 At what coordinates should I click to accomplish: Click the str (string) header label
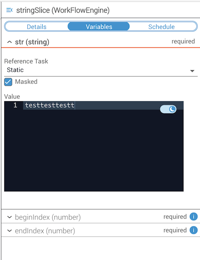click(x=32, y=42)
